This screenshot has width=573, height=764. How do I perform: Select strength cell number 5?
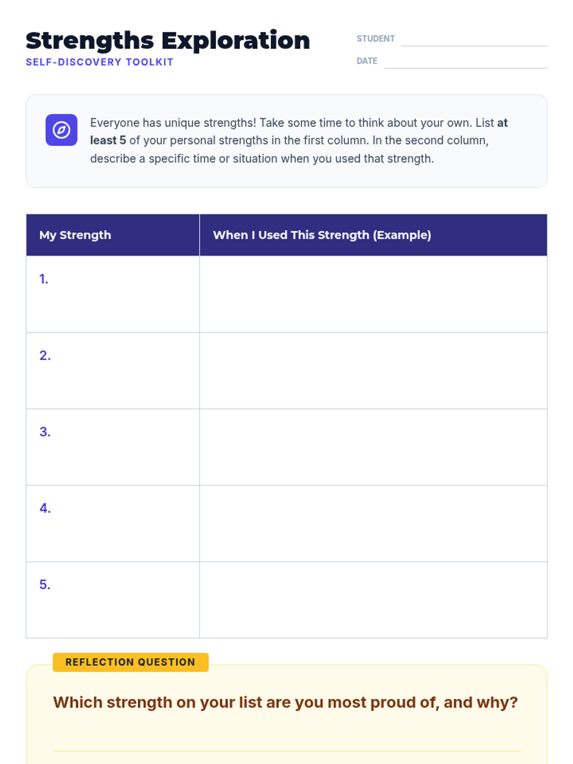(x=113, y=600)
